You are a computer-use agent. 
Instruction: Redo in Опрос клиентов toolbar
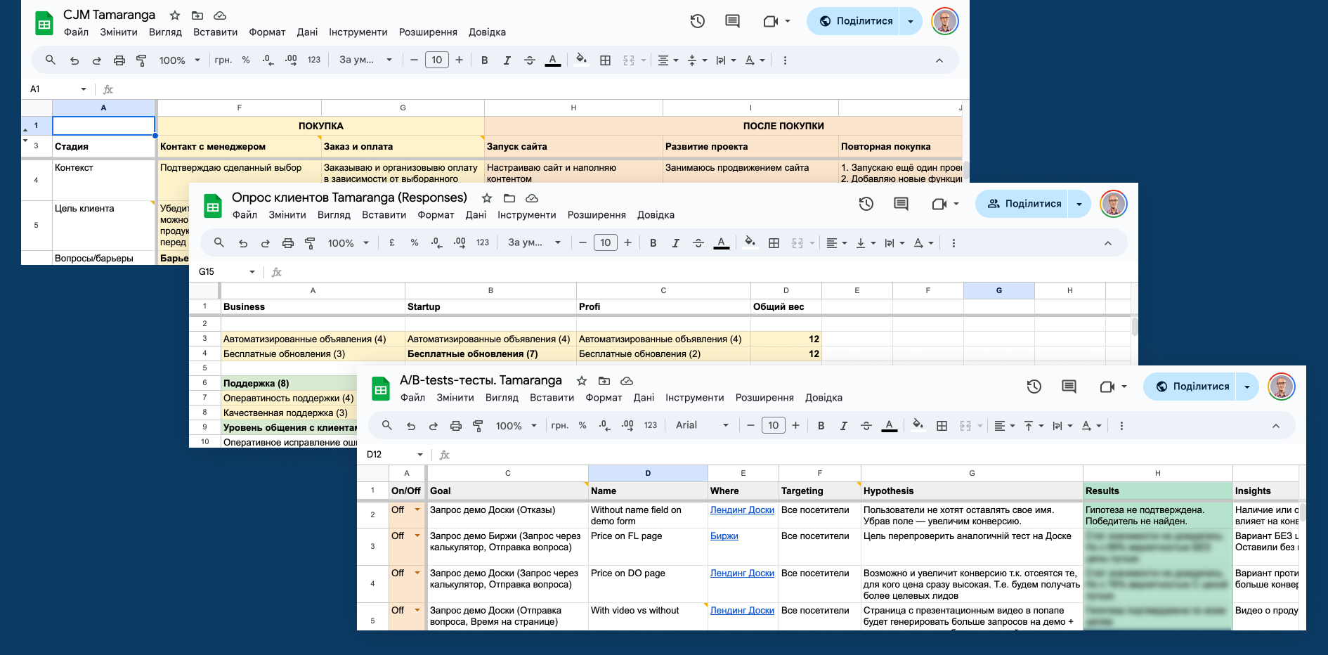tap(266, 243)
